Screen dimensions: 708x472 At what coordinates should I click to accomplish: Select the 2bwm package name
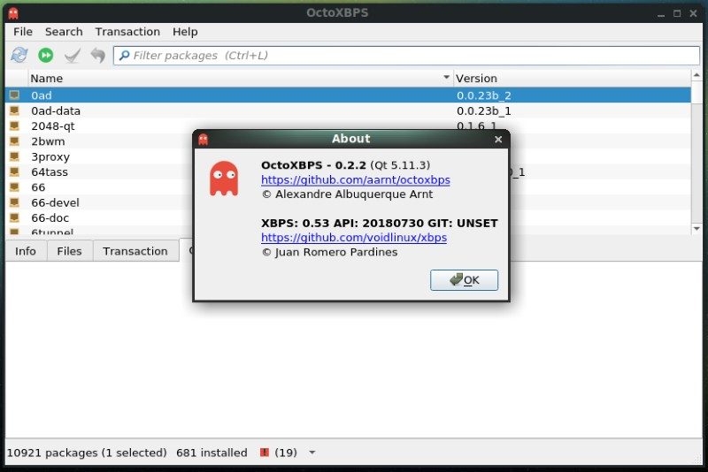click(48, 141)
